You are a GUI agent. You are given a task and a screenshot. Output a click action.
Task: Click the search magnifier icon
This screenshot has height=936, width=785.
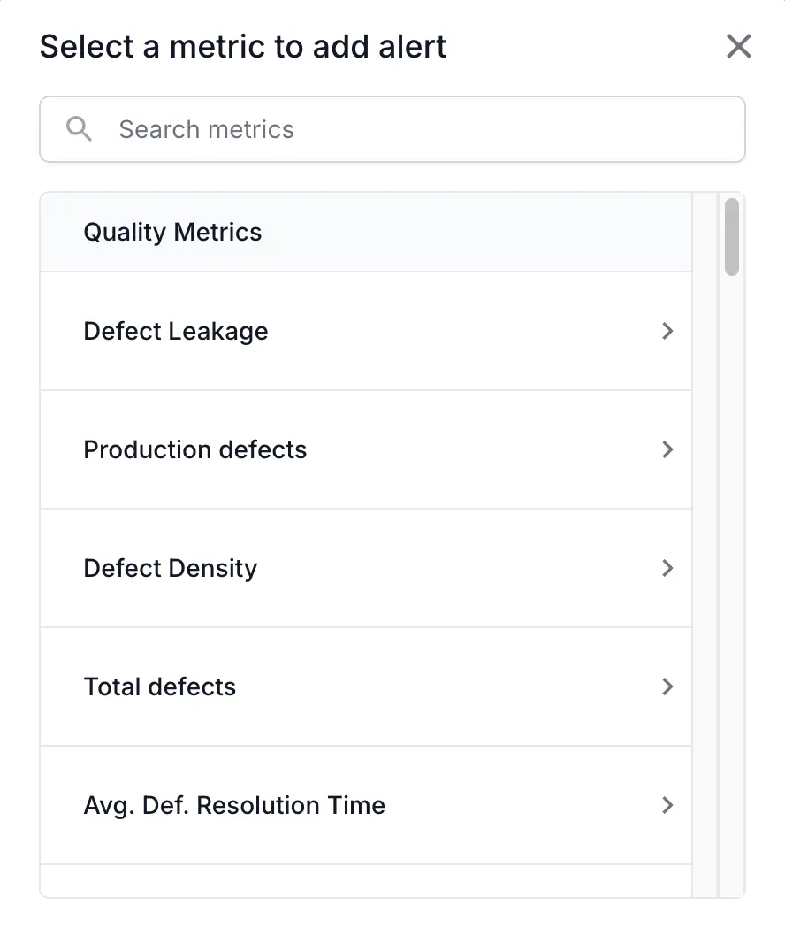79,129
